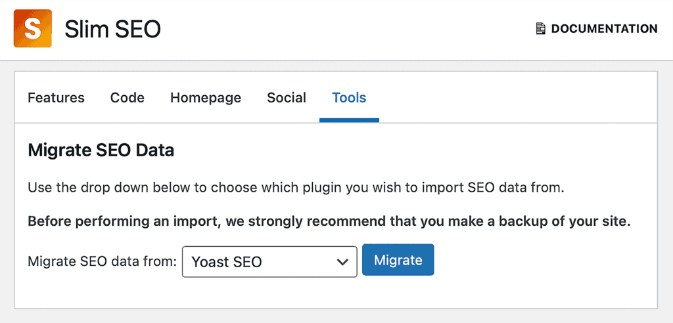This screenshot has height=323, width=673.
Task: Click the bold backup recommendation text
Action: point(329,222)
